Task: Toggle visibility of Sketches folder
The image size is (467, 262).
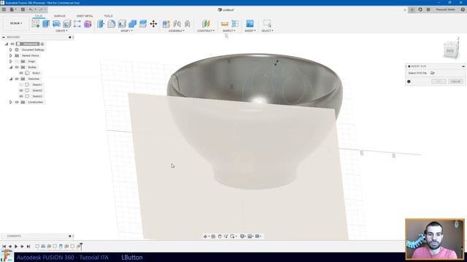Action: [17, 79]
